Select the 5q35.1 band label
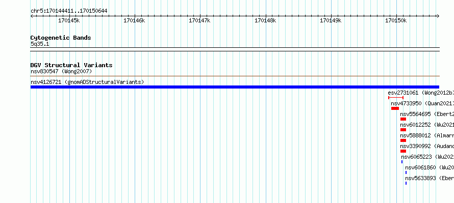 pos(40,44)
